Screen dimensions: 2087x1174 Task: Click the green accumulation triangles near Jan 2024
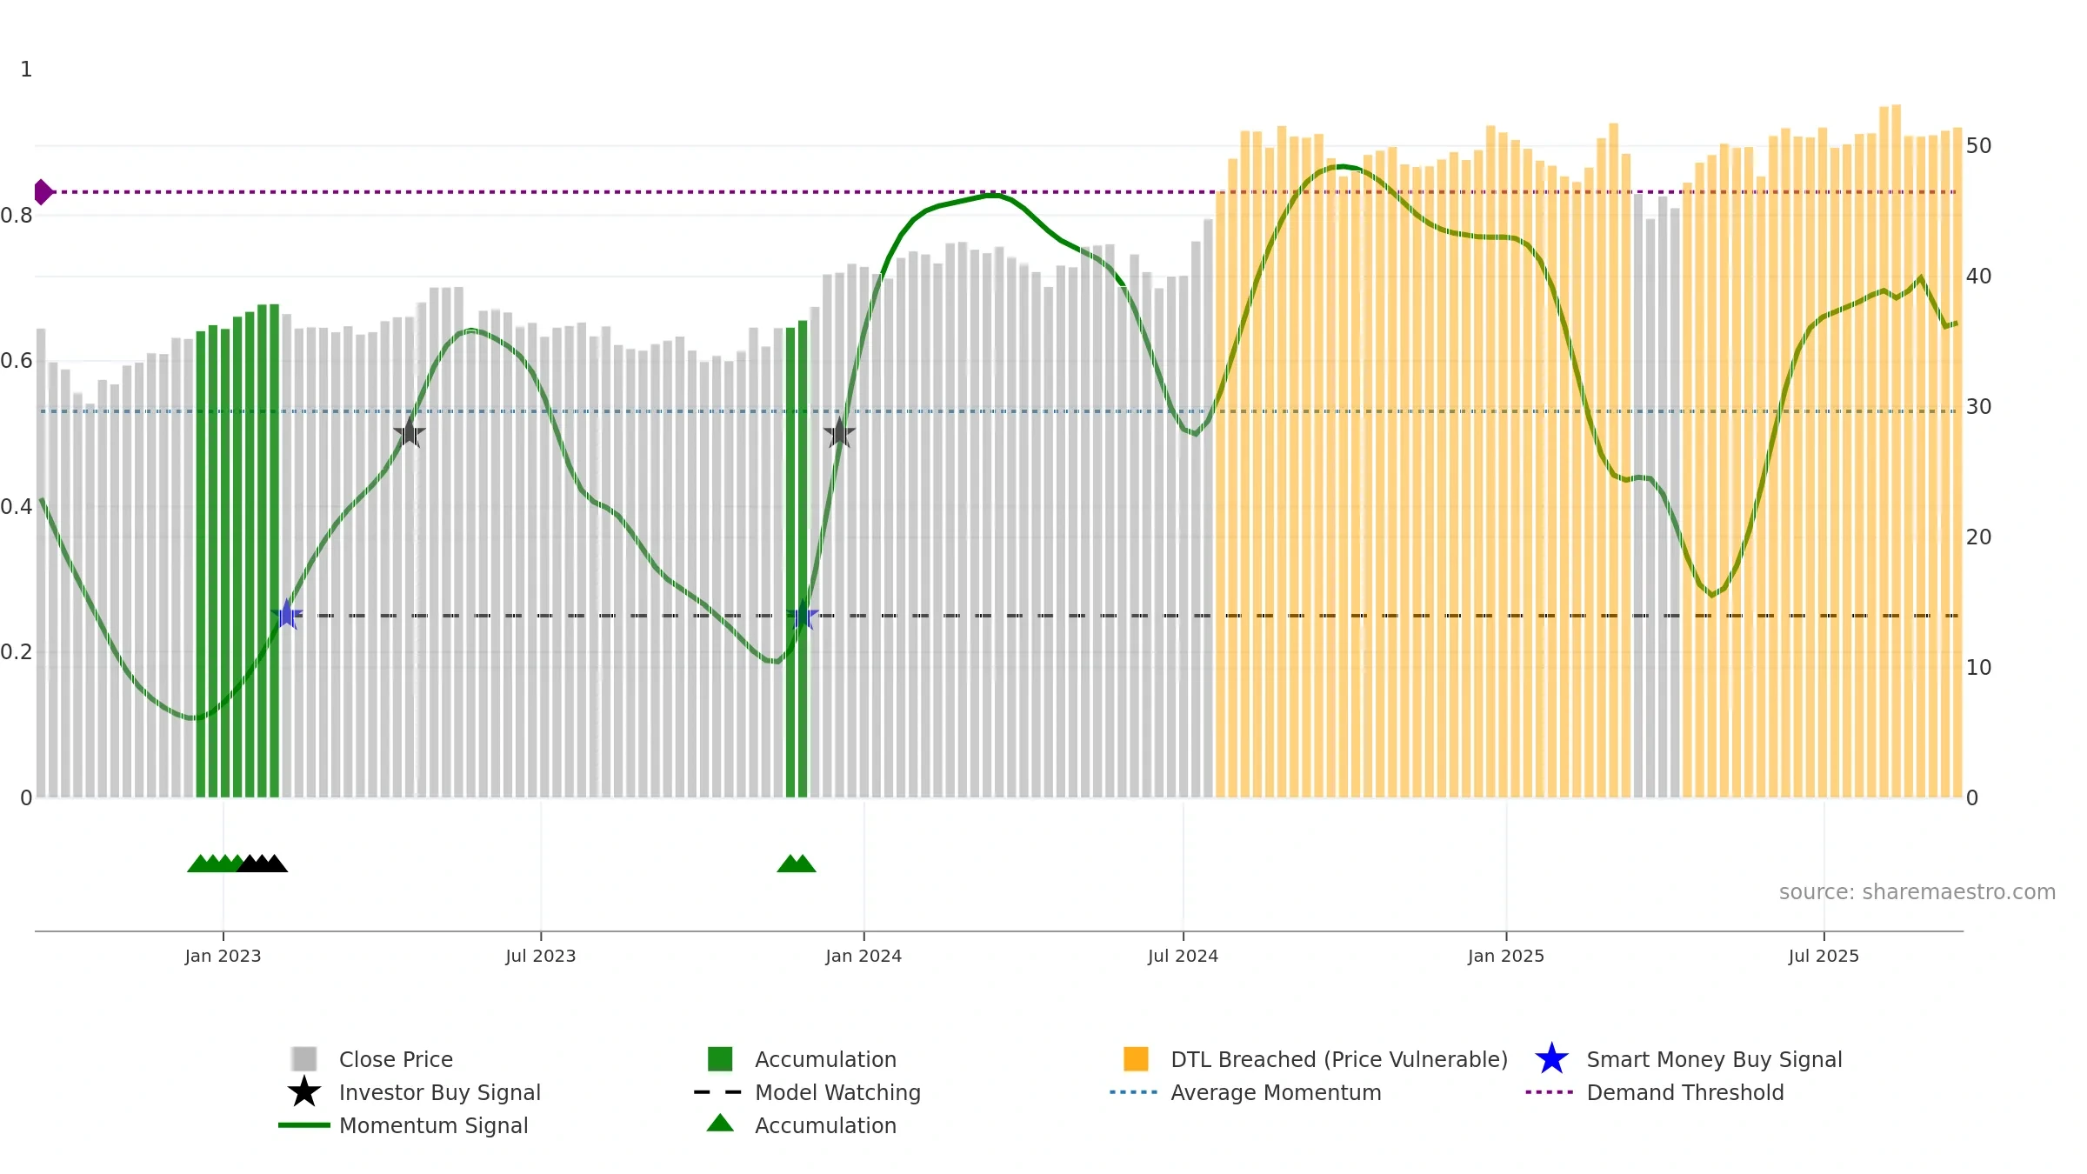point(797,864)
